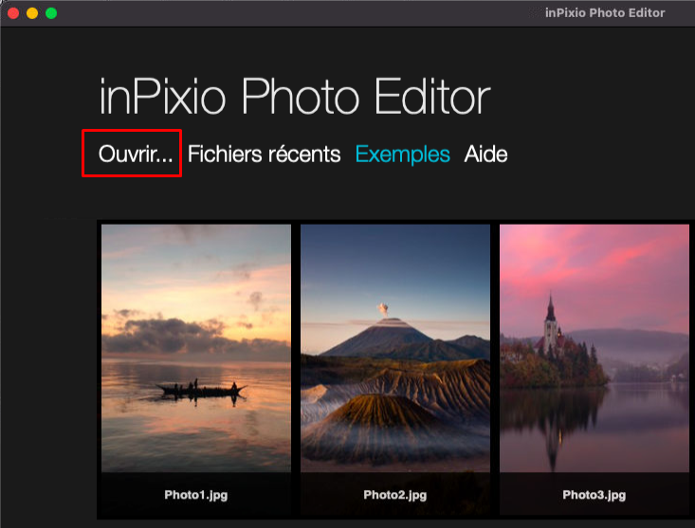
Task: Show the Fichiers récents list
Action: coord(265,155)
